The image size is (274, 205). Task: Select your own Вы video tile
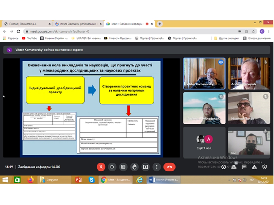tap(249, 143)
